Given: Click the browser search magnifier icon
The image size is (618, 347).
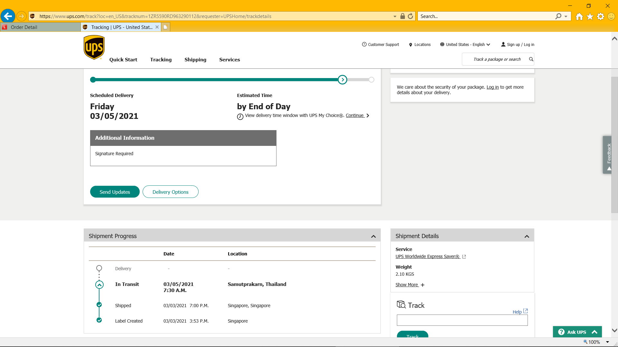Looking at the screenshot, I should pyautogui.click(x=558, y=16).
